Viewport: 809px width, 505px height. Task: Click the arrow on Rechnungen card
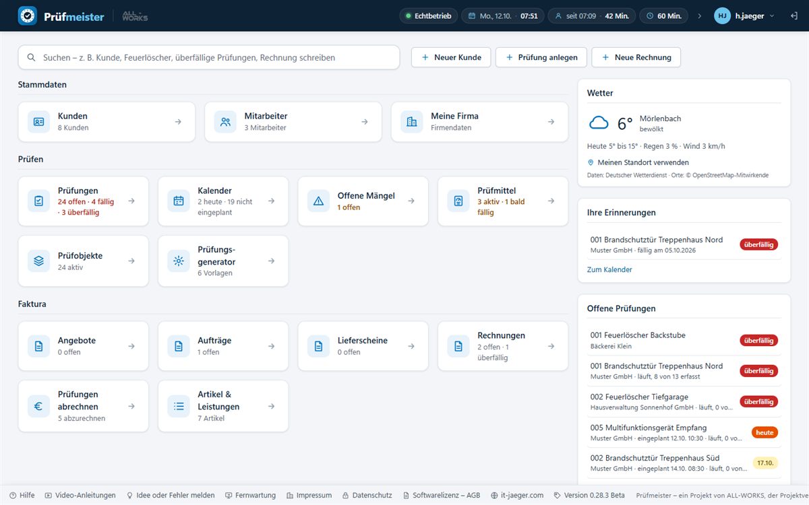pyautogui.click(x=551, y=346)
